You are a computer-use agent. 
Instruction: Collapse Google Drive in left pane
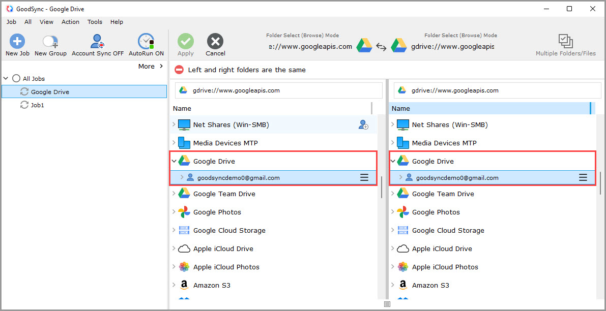[x=174, y=161]
